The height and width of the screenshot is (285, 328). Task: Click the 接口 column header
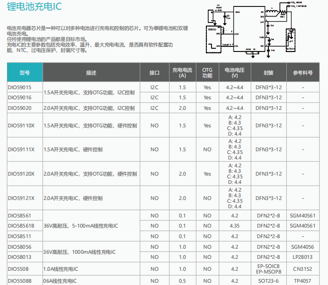154,73
